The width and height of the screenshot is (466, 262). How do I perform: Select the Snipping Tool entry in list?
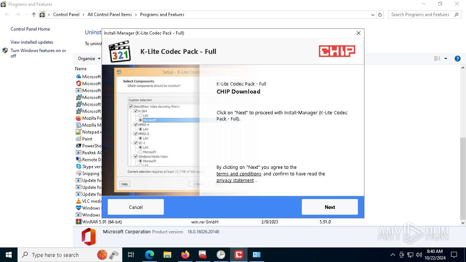point(88,174)
